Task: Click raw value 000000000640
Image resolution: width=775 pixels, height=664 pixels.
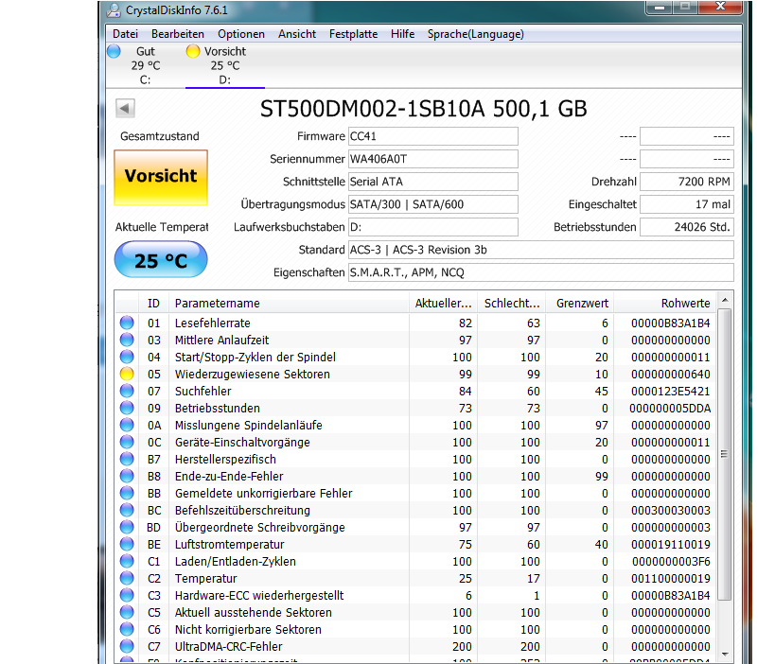Action: point(670,375)
